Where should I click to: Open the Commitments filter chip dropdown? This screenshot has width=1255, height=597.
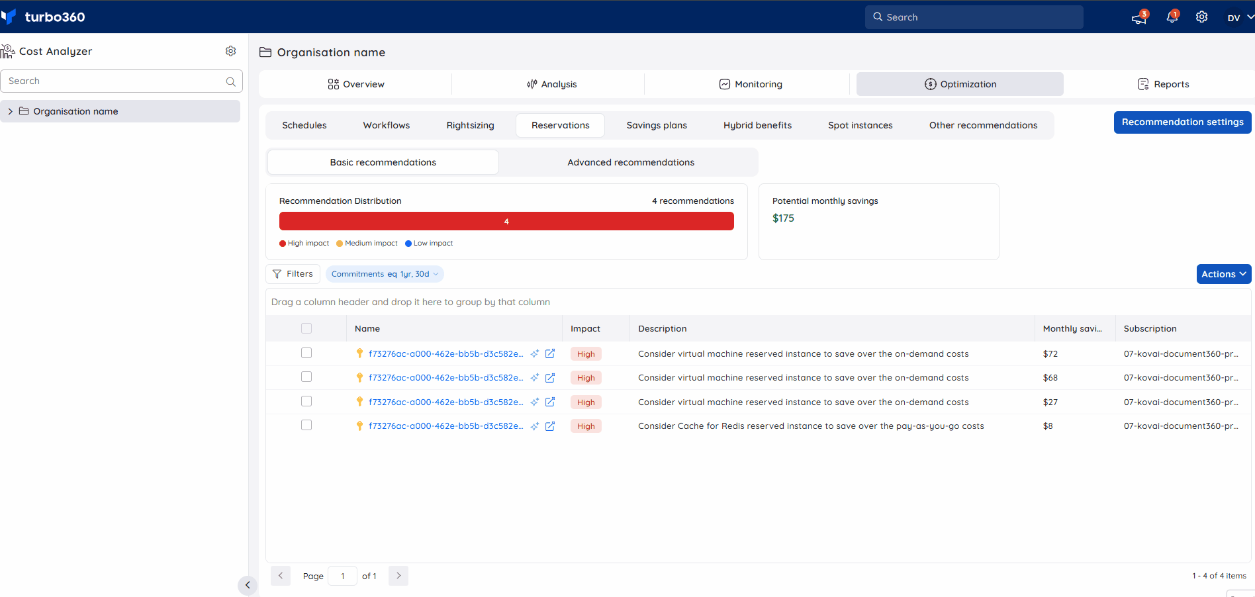pyautogui.click(x=385, y=274)
